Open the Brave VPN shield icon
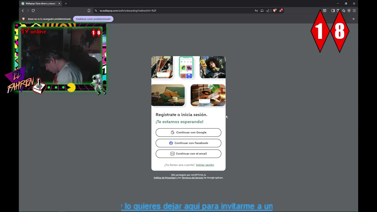377x212 pixels. click(349, 11)
